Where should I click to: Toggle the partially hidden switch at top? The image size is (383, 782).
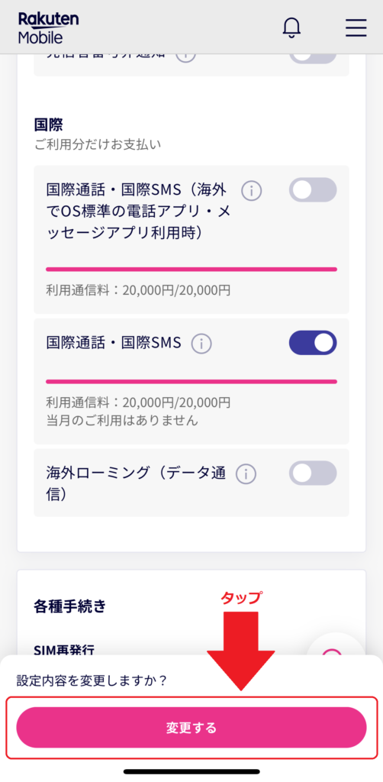(313, 58)
